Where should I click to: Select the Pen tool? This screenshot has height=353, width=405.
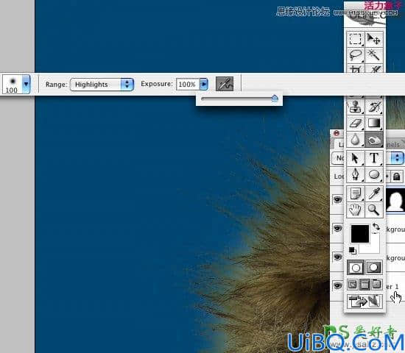click(x=356, y=175)
